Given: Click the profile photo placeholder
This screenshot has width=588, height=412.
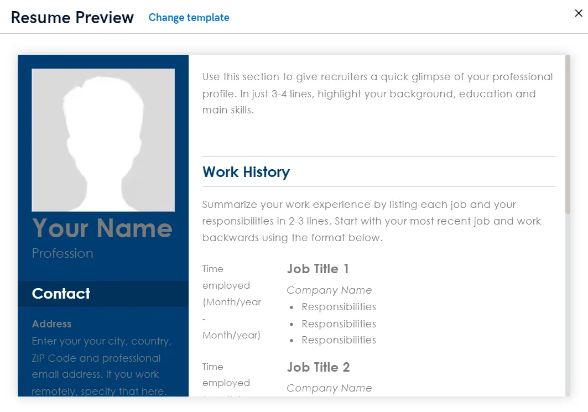Looking at the screenshot, I should point(103,140).
